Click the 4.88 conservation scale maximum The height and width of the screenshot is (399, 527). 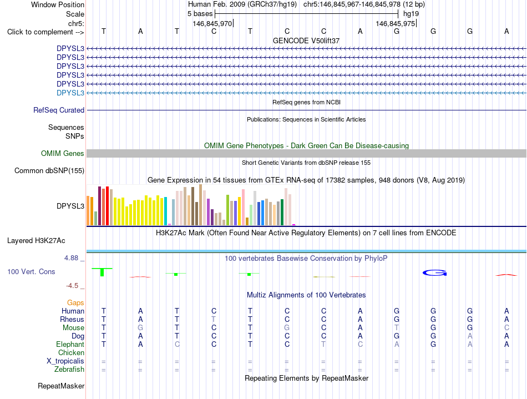coord(71,258)
